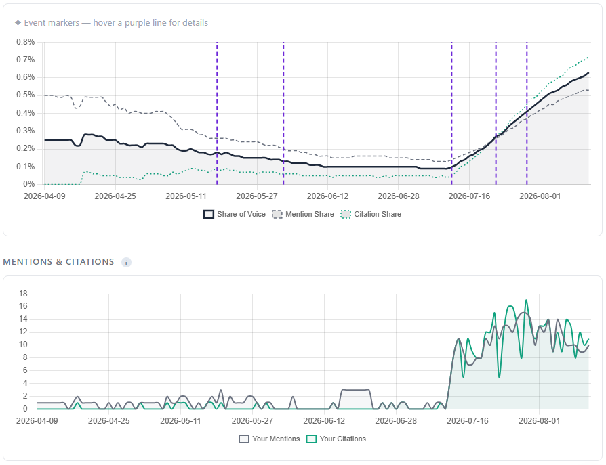
Task: Click 18 label on mentions chart axis
Action: tap(23, 294)
